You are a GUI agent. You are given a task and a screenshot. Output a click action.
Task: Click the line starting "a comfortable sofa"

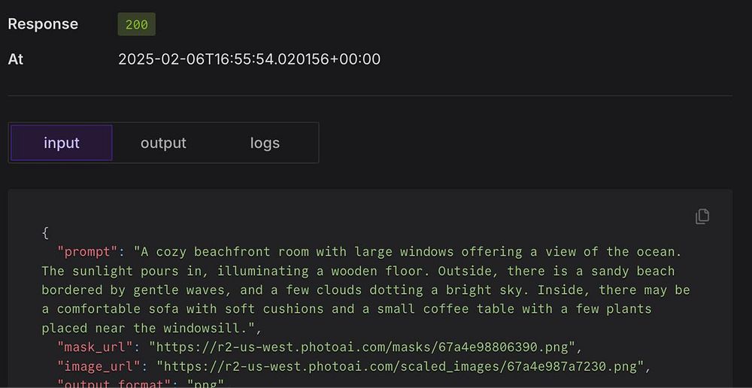346,309
